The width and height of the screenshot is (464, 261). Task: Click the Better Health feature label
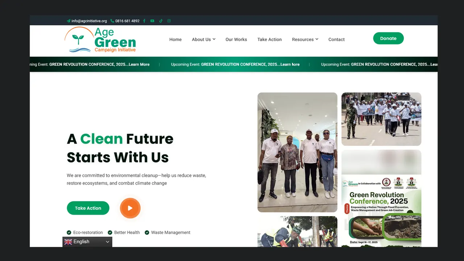(x=124, y=233)
